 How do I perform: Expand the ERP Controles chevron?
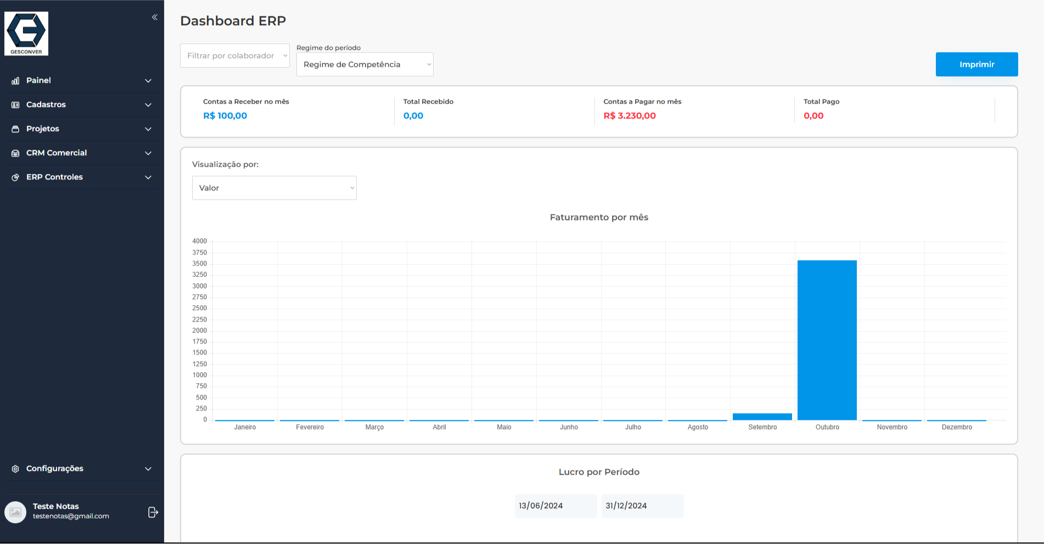tap(148, 177)
